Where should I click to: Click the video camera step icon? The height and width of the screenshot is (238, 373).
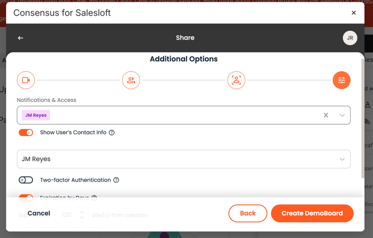[x=26, y=80]
